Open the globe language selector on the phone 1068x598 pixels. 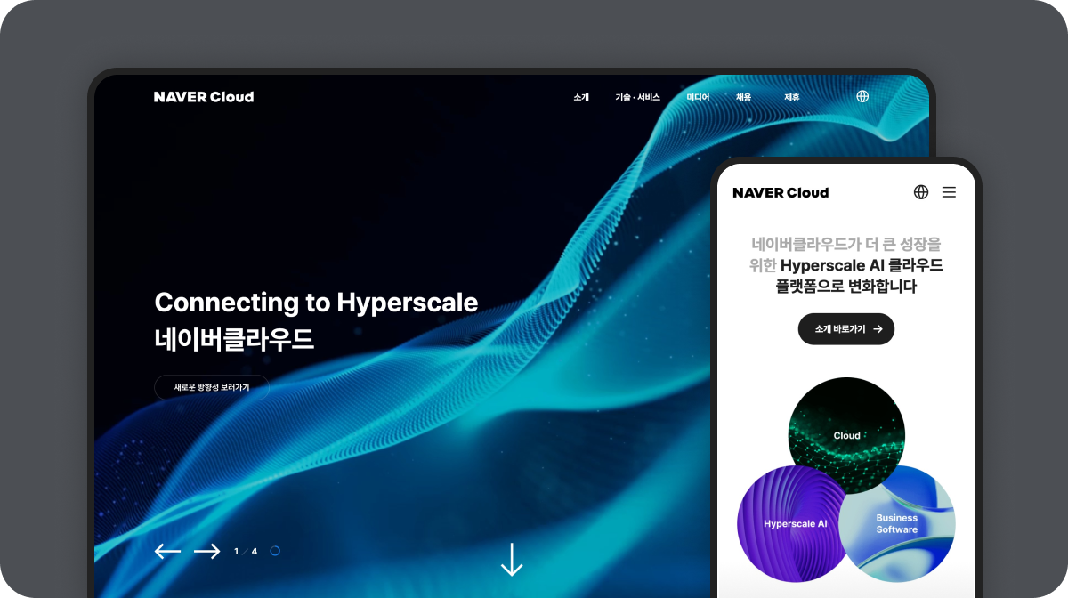click(921, 192)
